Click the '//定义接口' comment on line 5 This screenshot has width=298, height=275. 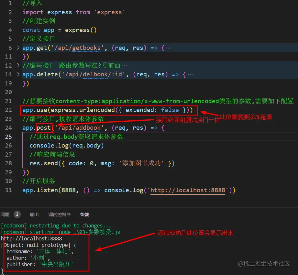(x=39, y=39)
